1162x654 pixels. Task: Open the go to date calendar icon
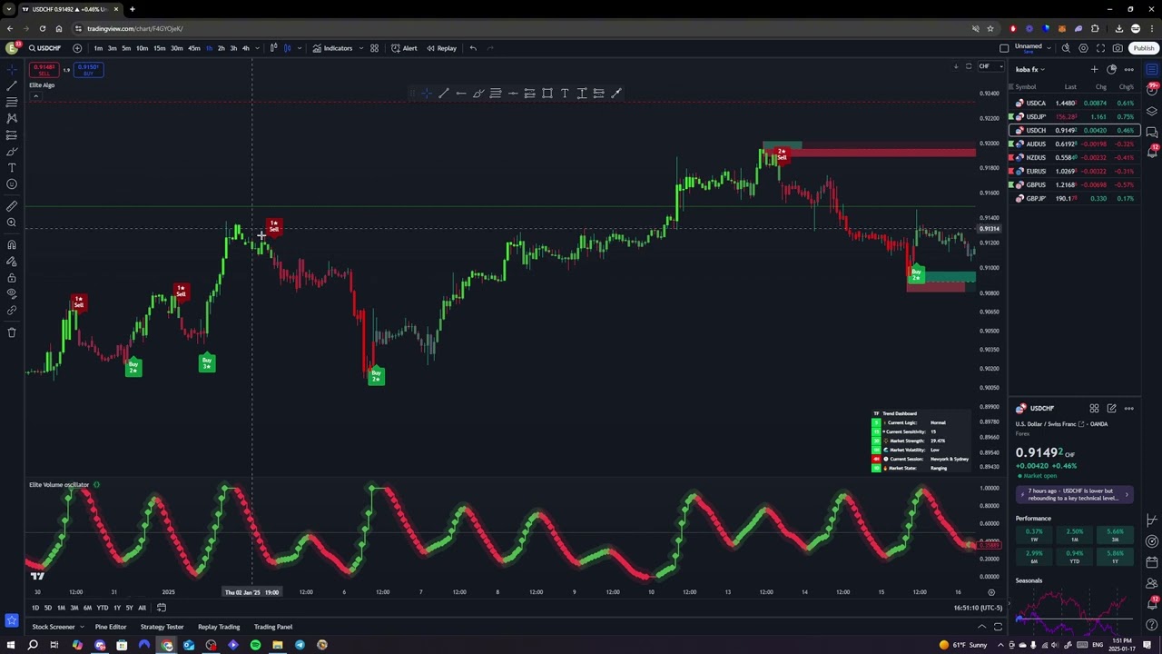(162, 608)
